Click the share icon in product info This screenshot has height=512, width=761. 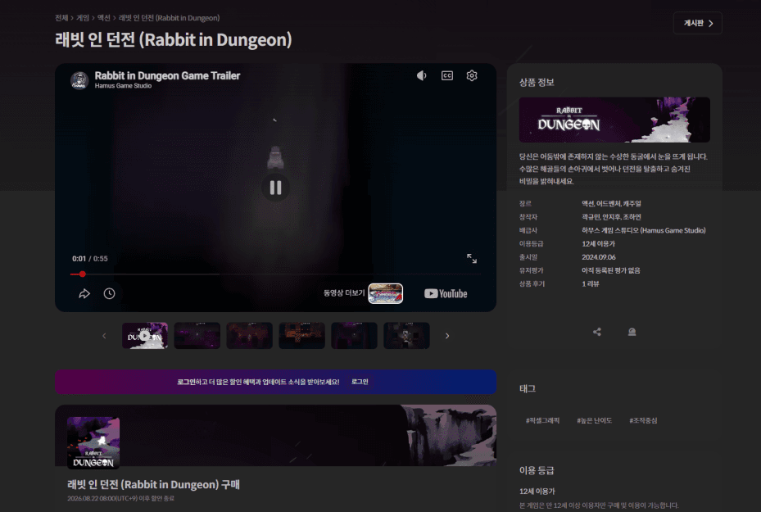pyautogui.click(x=597, y=332)
